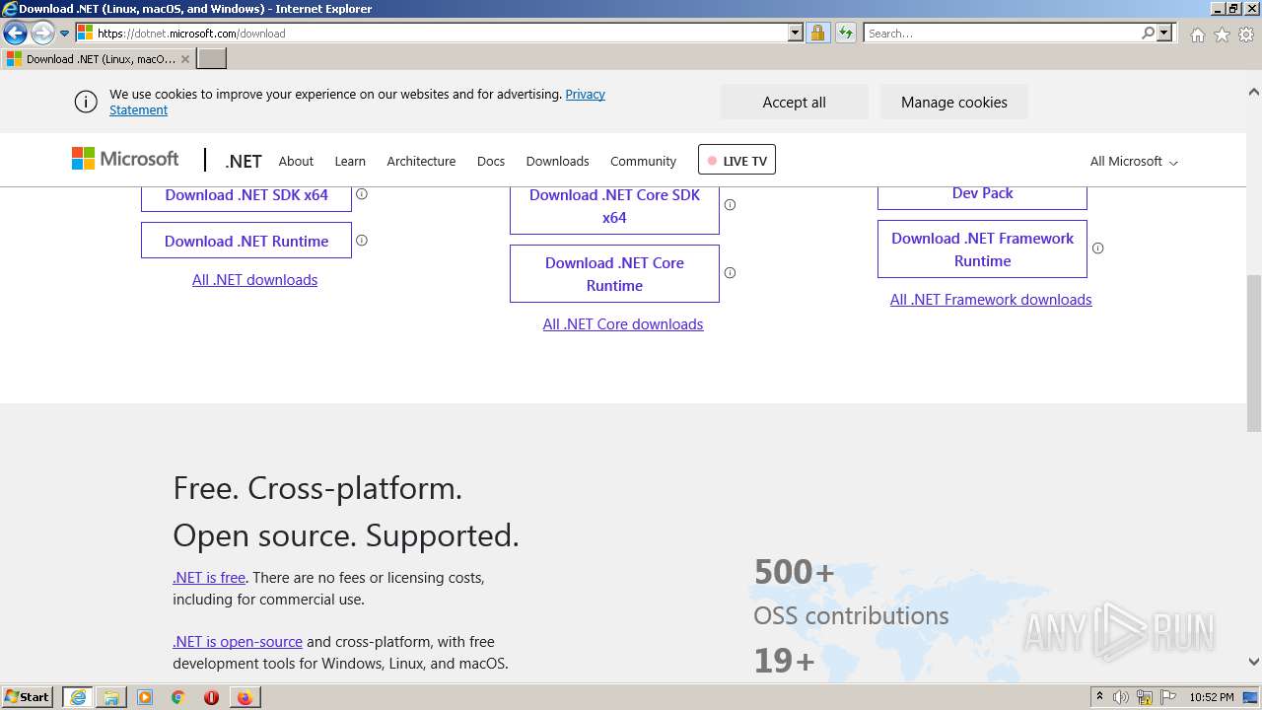Click the page scrollbar down arrow

[x=1254, y=662]
